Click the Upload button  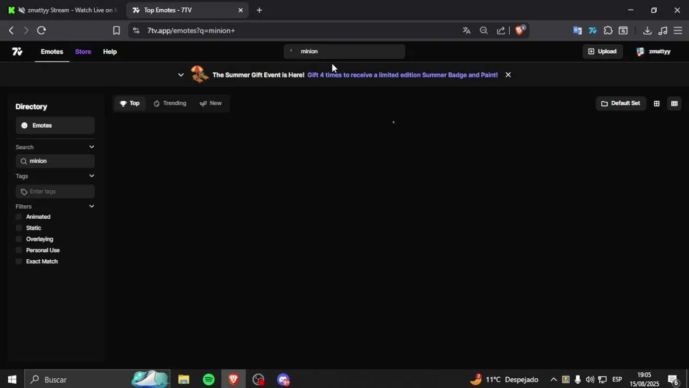(602, 51)
